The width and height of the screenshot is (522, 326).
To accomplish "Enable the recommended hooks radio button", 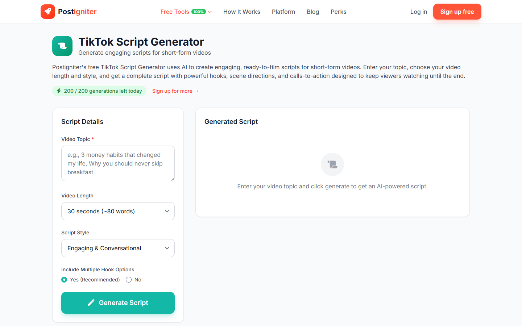I will 64,280.
